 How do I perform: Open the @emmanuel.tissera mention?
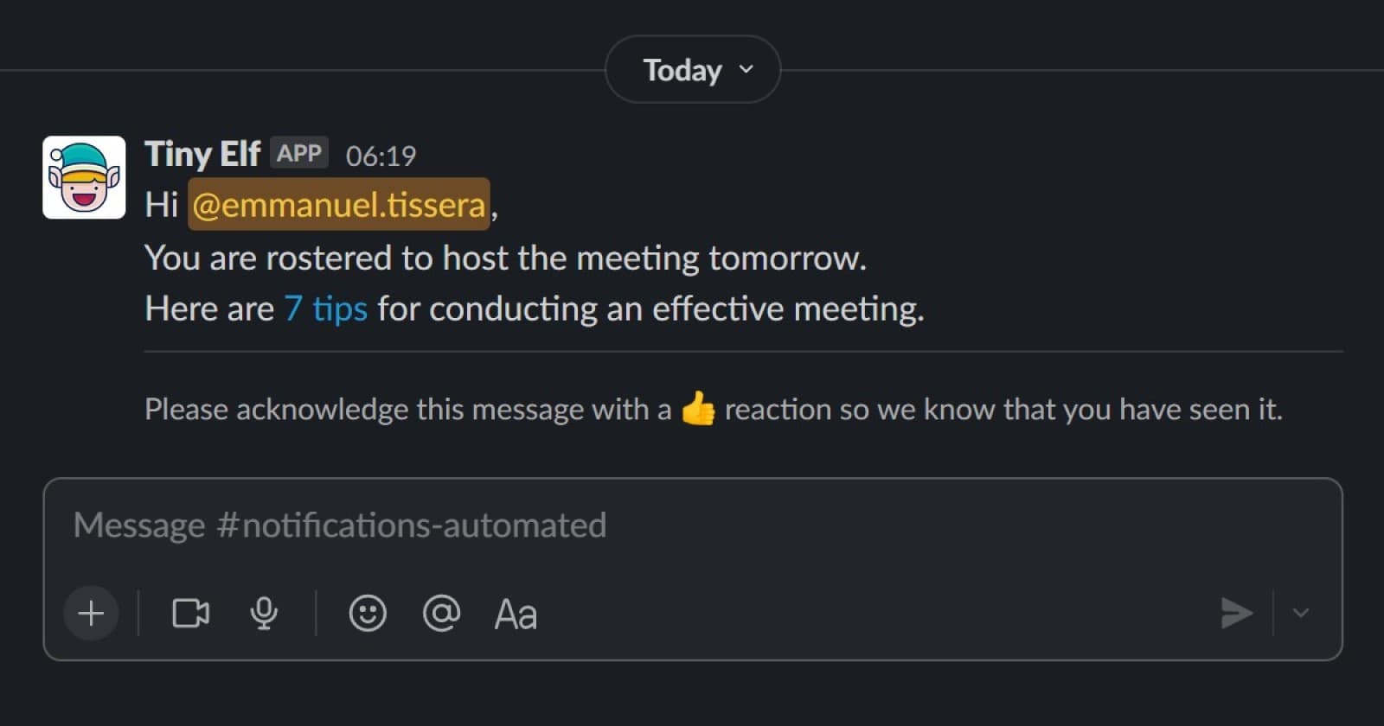[x=338, y=205]
